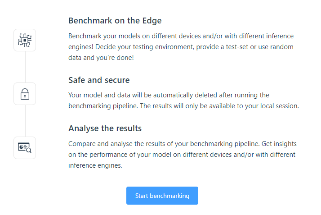This screenshot has width=321, height=215.
Task: Click the text 'data and you're done!'
Action: [101, 58]
